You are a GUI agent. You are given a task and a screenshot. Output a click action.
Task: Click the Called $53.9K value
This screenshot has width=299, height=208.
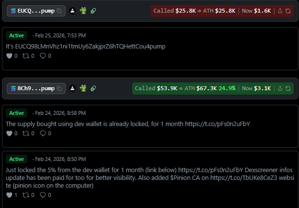point(167,88)
